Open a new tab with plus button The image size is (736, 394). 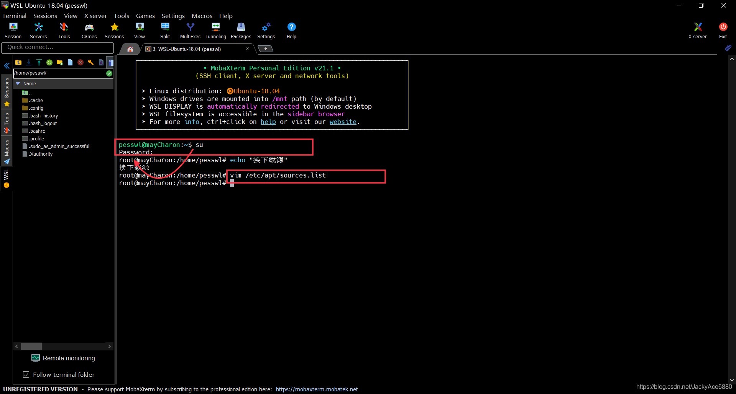pos(265,49)
